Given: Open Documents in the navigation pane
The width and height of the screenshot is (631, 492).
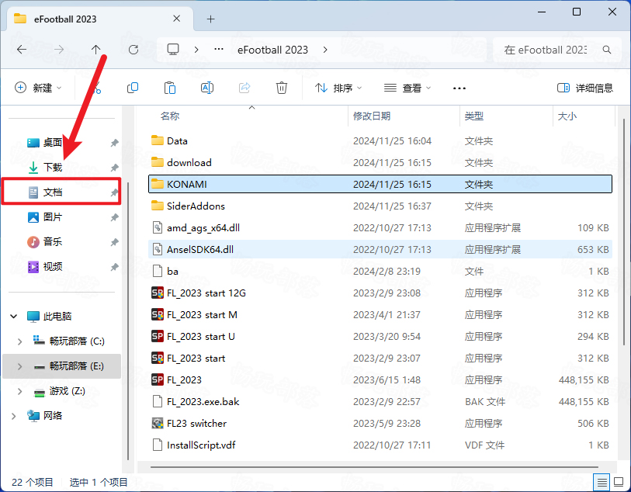Looking at the screenshot, I should pos(53,192).
